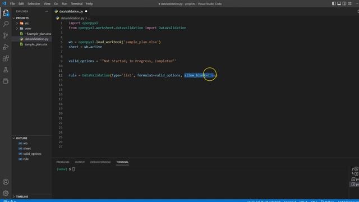Select the dataValidation.py editor tab

(71, 11)
